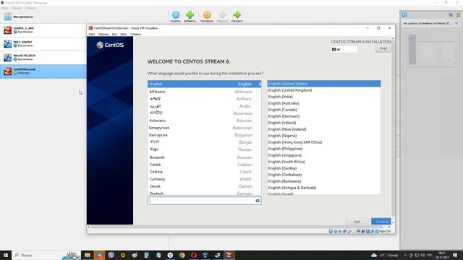Choose English (South Africa) locale
The width and height of the screenshot is (463, 260).
click(x=324, y=162)
